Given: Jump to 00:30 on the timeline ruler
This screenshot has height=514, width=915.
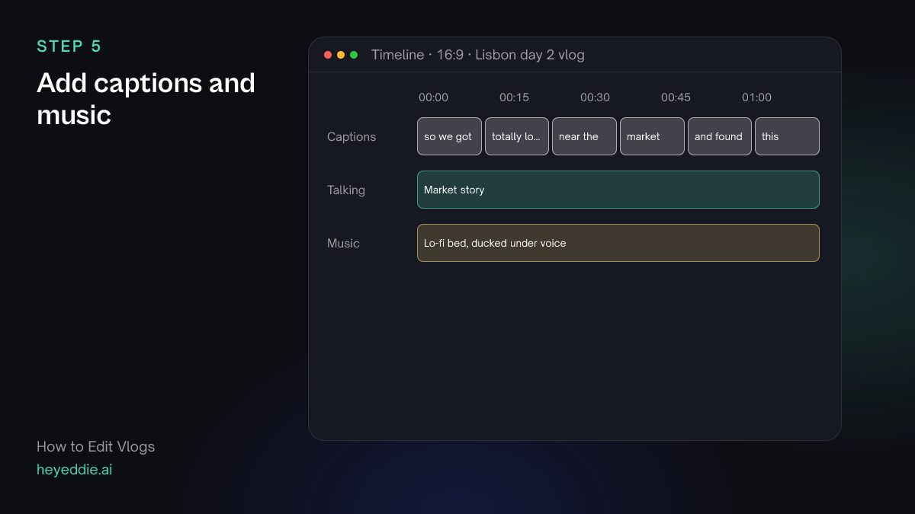Looking at the screenshot, I should point(595,97).
